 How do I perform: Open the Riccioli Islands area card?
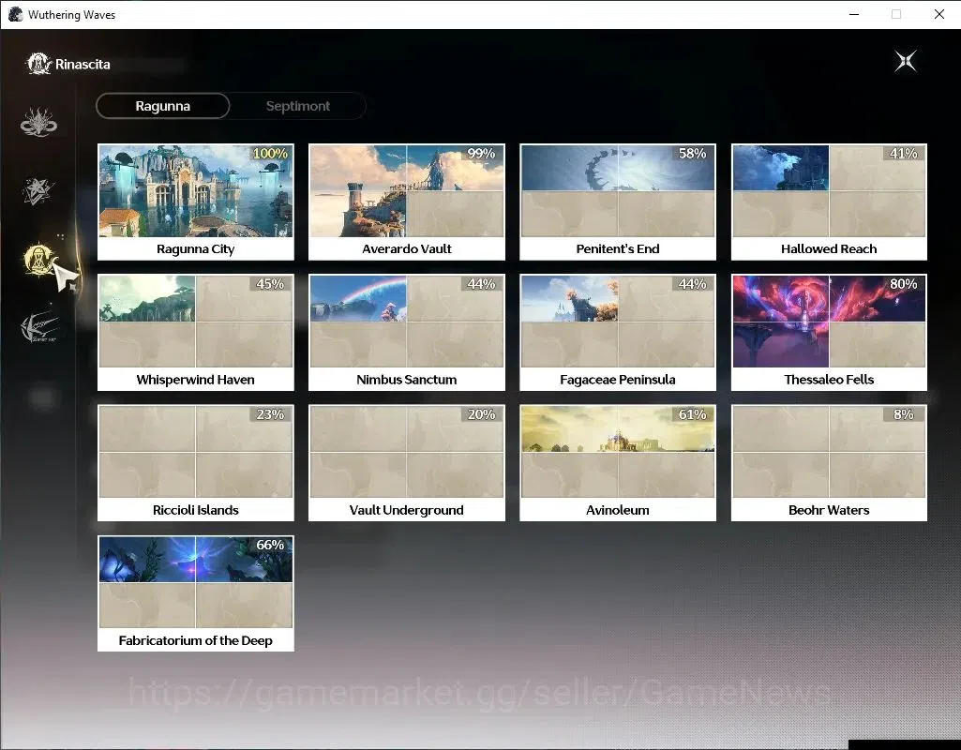(196, 462)
